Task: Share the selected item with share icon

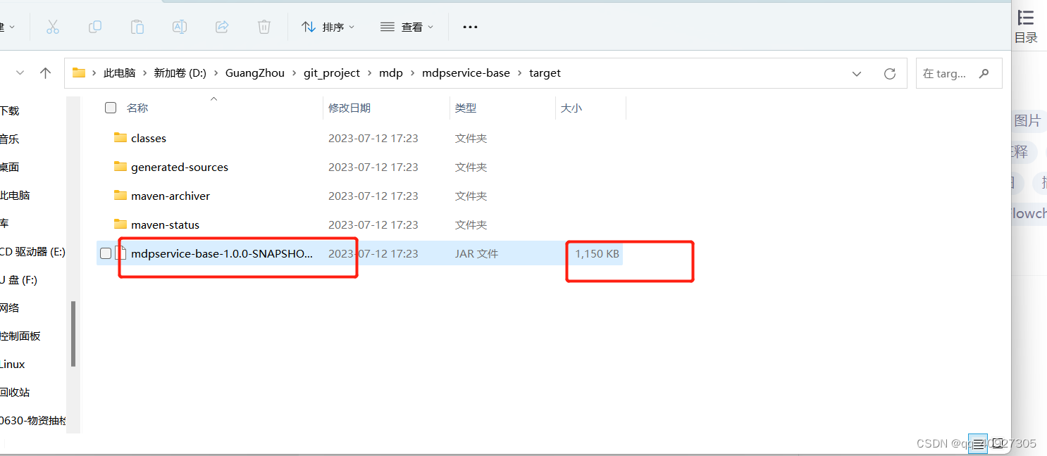Action: (x=221, y=27)
